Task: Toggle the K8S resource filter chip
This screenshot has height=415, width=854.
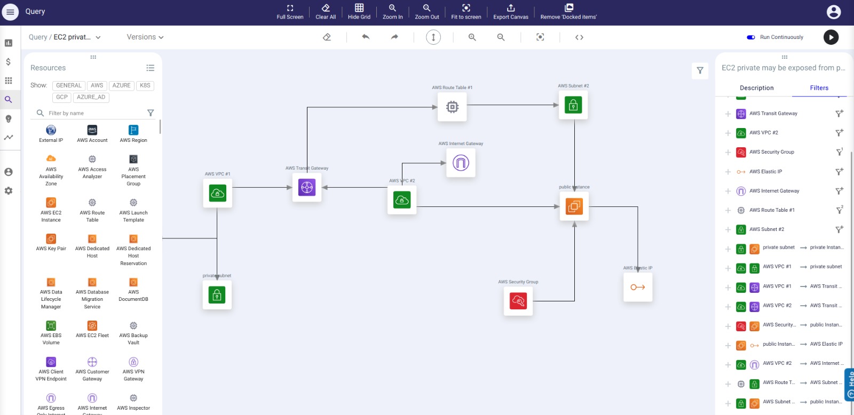Action: pos(145,85)
